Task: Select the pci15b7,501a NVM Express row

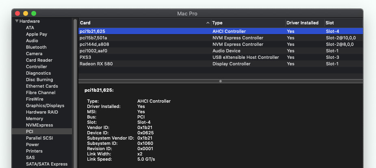Action: click(x=93, y=38)
